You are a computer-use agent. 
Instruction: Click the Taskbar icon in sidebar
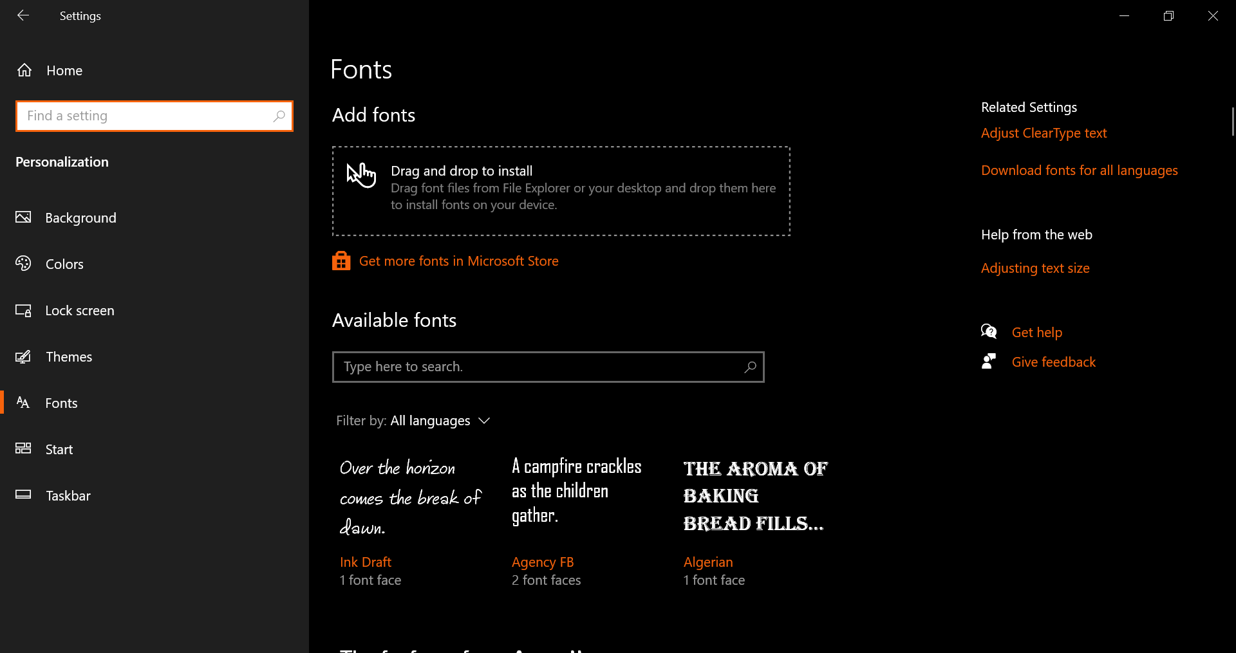23,495
